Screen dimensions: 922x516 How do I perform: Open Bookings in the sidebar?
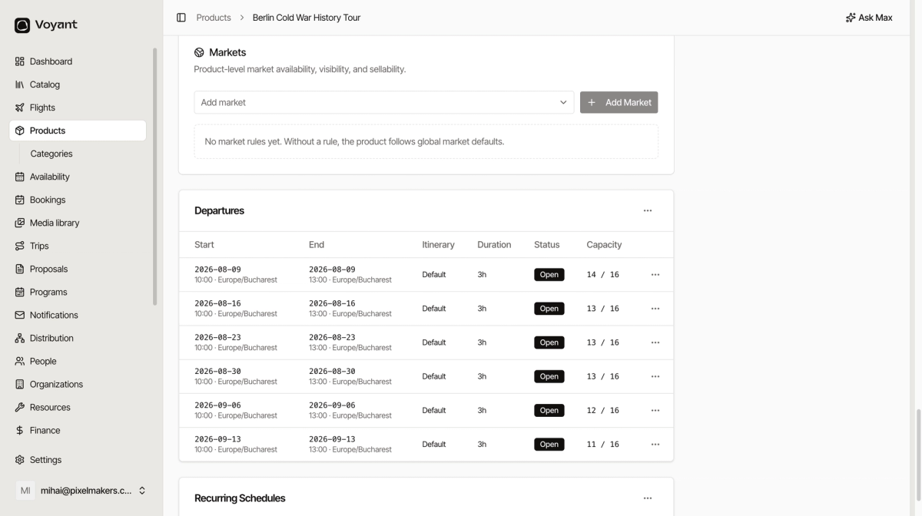[x=78, y=200]
